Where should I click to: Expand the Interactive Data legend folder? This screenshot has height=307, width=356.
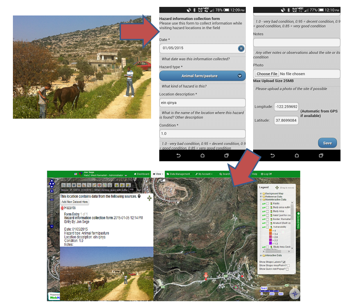pos(260,255)
